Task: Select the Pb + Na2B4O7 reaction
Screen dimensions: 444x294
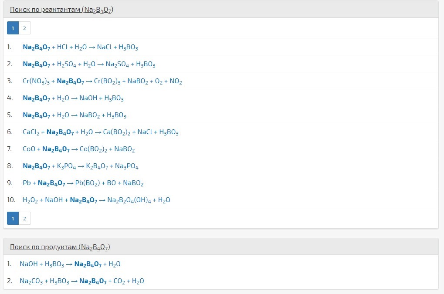Action: click(x=83, y=183)
